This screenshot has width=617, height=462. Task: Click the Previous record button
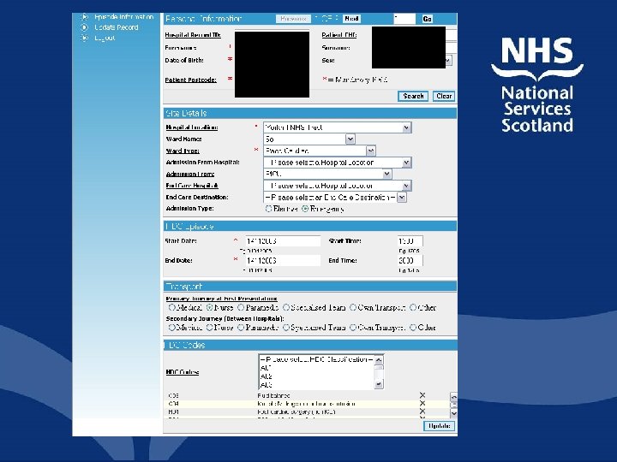coord(293,19)
